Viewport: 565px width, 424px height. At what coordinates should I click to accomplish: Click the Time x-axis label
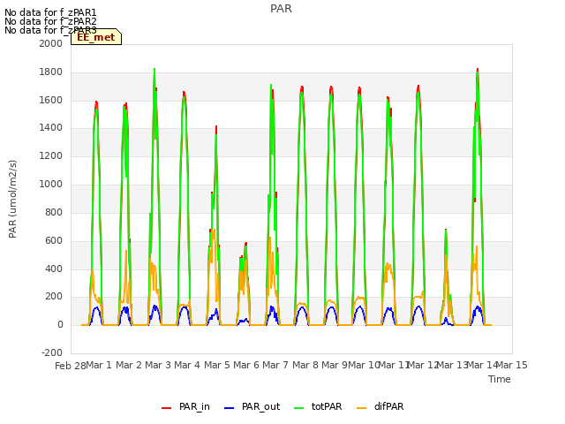click(x=500, y=379)
